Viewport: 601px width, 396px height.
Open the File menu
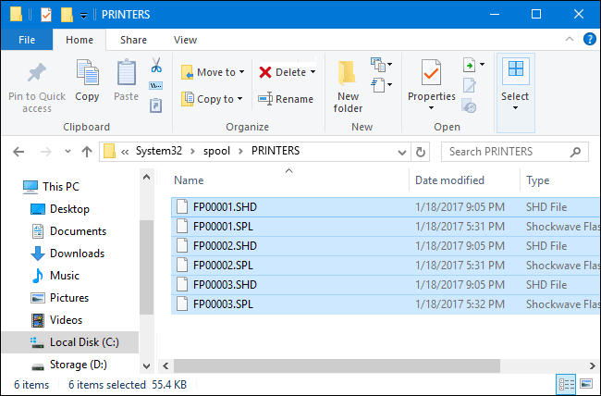pos(27,40)
